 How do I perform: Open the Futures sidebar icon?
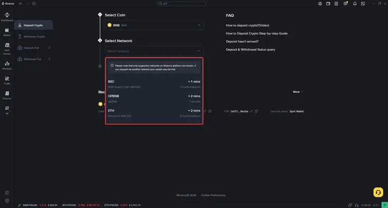point(7,95)
